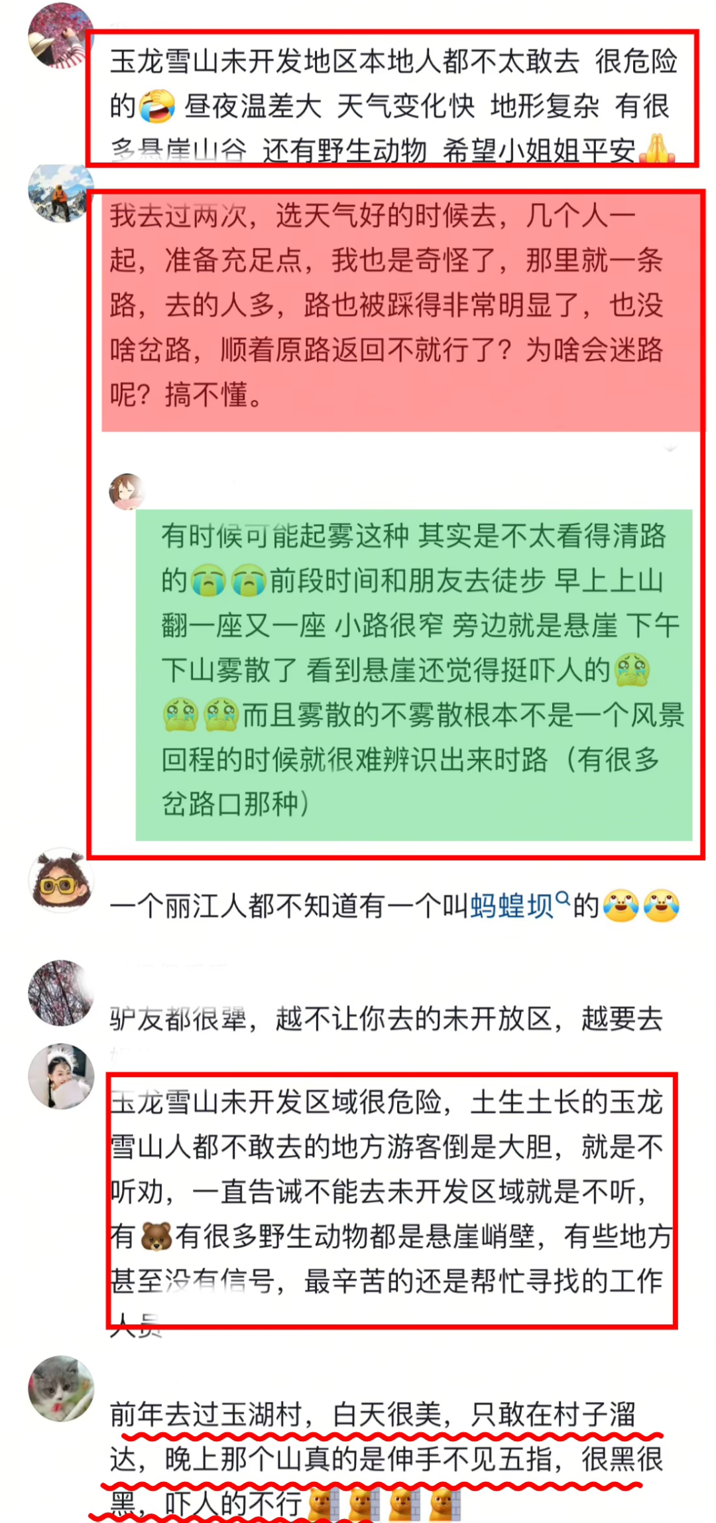The height and width of the screenshot is (1523, 716).
Task: Tap the snowy mountain hiker avatar
Action: (x=59, y=192)
